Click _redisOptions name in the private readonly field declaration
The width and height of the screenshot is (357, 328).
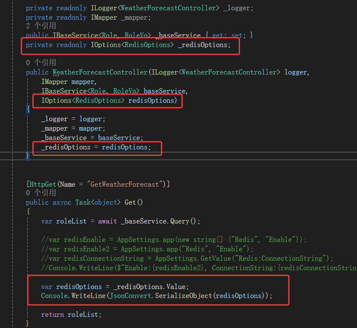coord(202,45)
